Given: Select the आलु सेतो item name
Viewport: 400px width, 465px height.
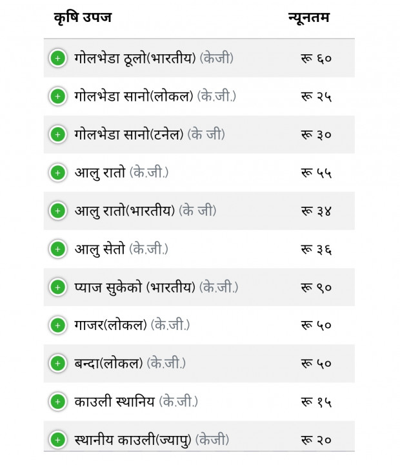Looking at the screenshot, I should 99,249.
